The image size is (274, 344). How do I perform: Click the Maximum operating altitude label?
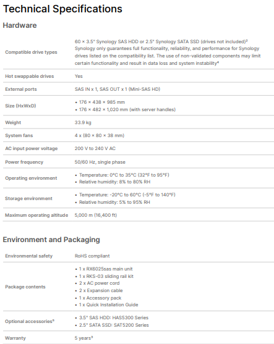[36, 215]
